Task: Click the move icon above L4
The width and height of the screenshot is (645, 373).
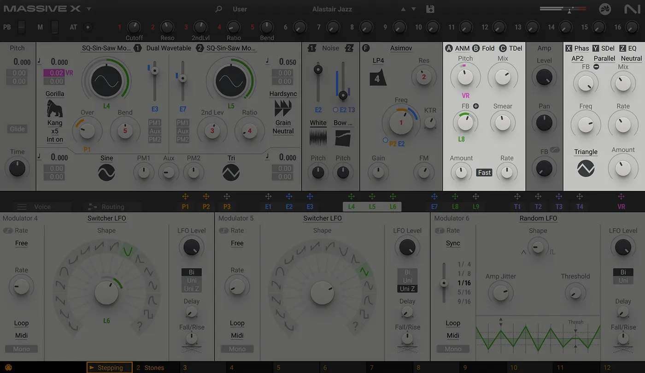Action: [351, 197]
